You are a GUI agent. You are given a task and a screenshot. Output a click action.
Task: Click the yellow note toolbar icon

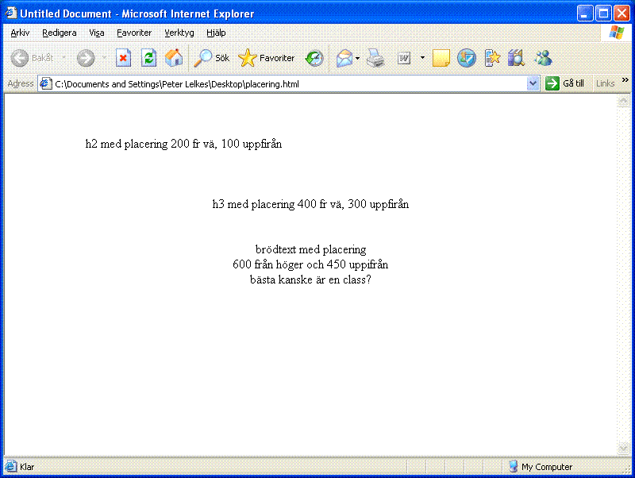(x=441, y=58)
